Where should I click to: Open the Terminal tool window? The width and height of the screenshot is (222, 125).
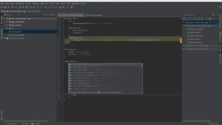point(24,124)
